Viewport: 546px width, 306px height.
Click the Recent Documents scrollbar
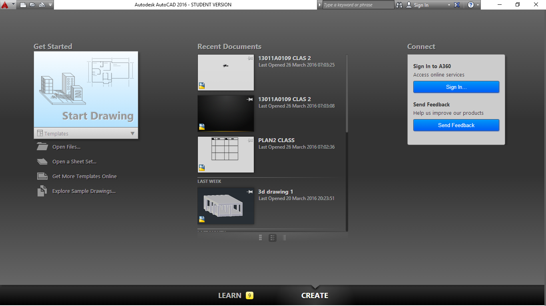[x=347, y=94]
